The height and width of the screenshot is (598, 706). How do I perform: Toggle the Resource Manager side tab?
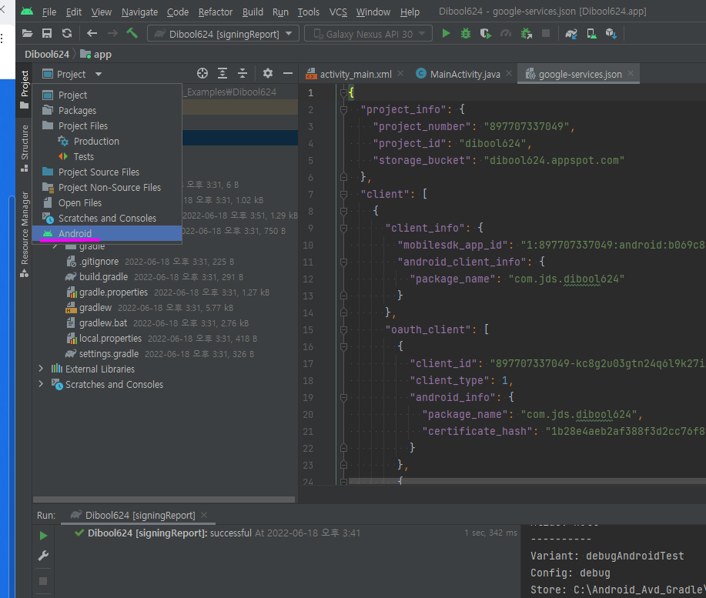click(25, 234)
